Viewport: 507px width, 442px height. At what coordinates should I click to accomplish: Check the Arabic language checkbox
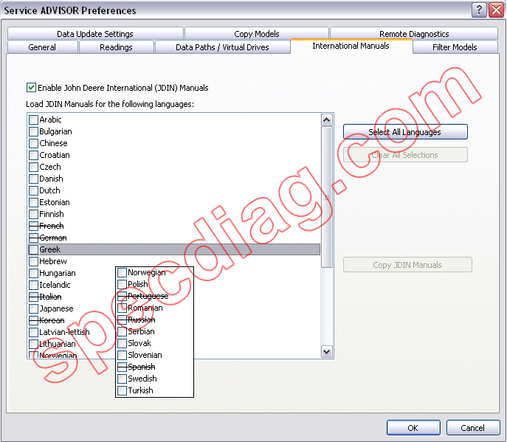[x=33, y=120]
